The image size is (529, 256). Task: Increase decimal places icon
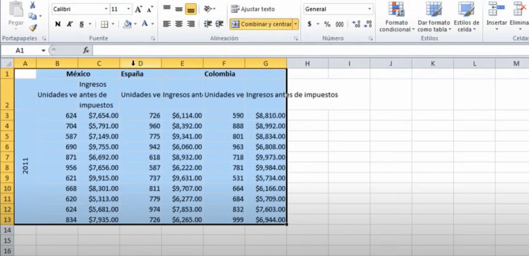click(x=356, y=24)
